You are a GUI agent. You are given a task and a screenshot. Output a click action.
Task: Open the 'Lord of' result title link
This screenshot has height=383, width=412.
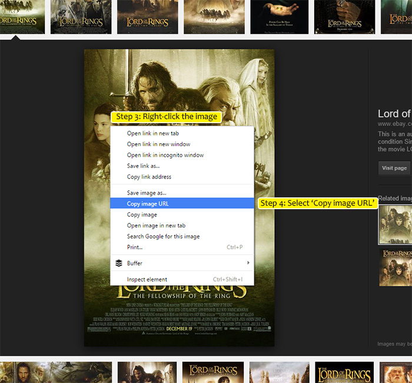(x=394, y=114)
